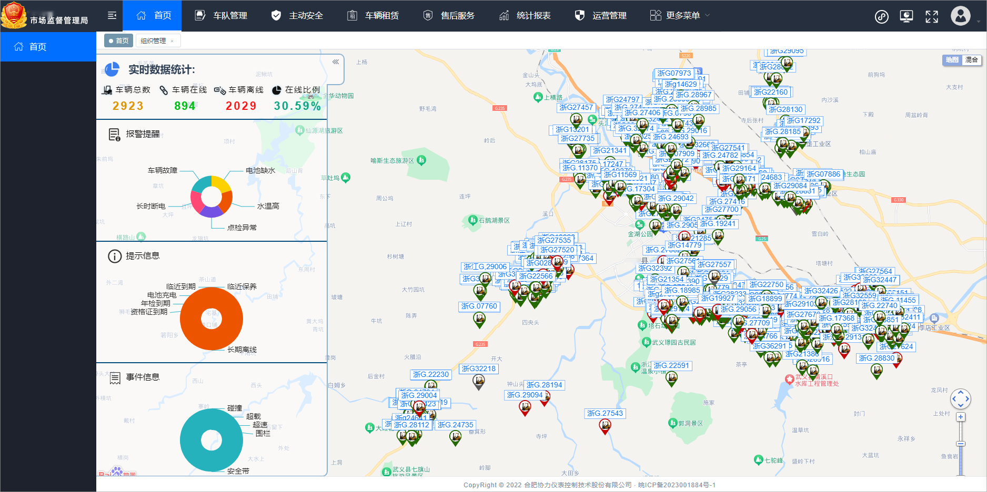987x492 pixels.
Task: Open the user avatar profile
Action: coord(961,16)
